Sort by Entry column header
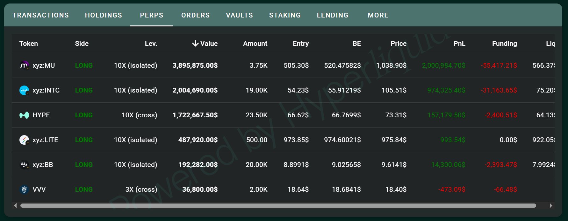 point(301,44)
